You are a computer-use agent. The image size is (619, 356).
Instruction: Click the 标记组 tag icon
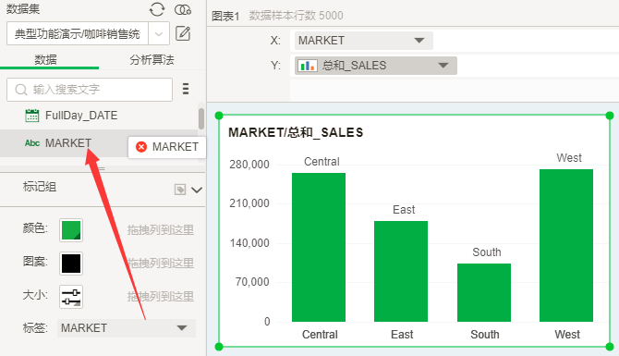pyautogui.click(x=180, y=190)
